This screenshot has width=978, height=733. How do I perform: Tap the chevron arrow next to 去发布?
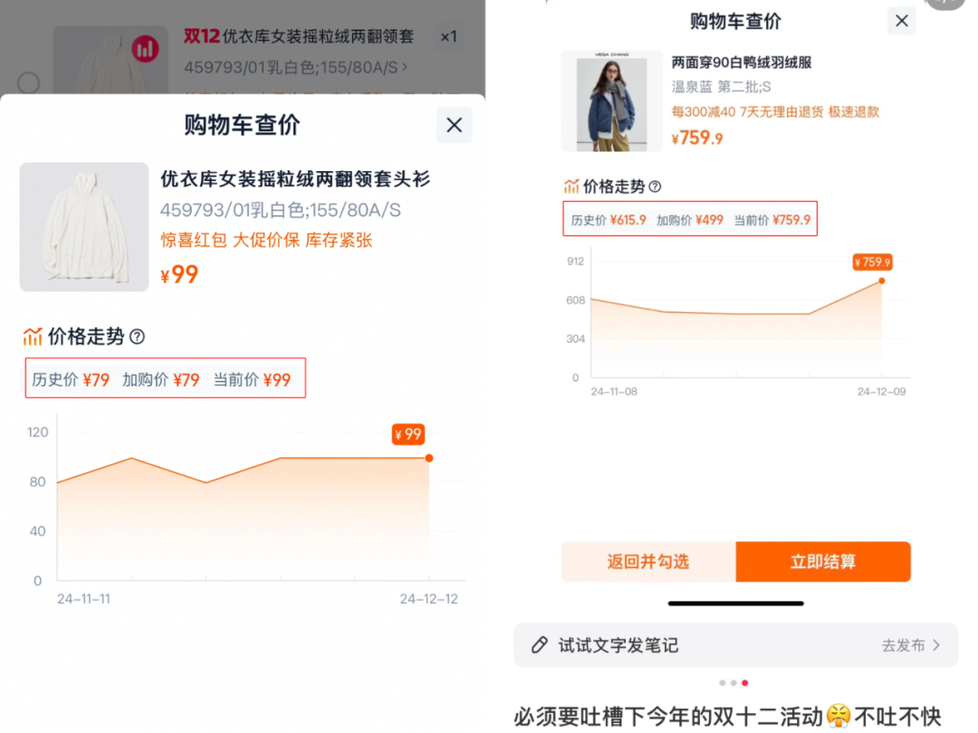tap(936, 645)
